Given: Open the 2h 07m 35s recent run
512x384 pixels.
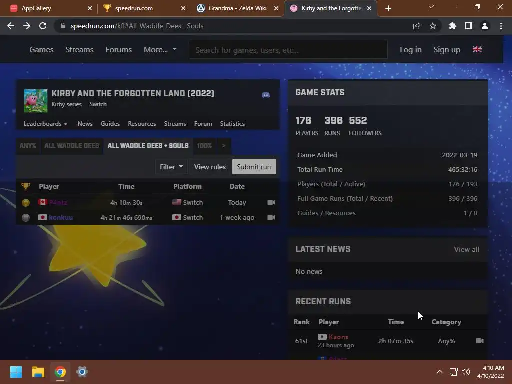Looking at the screenshot, I should pos(396,341).
